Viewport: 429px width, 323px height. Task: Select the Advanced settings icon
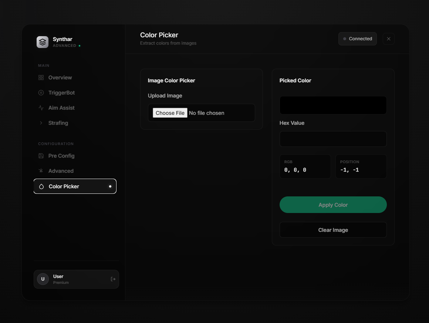[41, 171]
